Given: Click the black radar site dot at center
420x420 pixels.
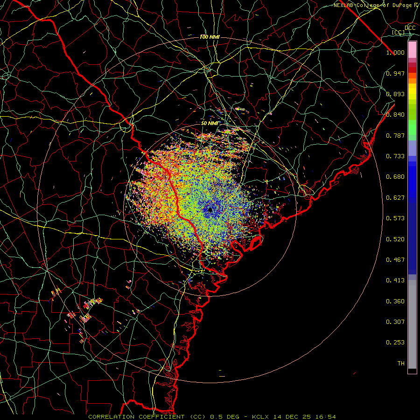Looking at the screenshot, I should coord(210,210).
